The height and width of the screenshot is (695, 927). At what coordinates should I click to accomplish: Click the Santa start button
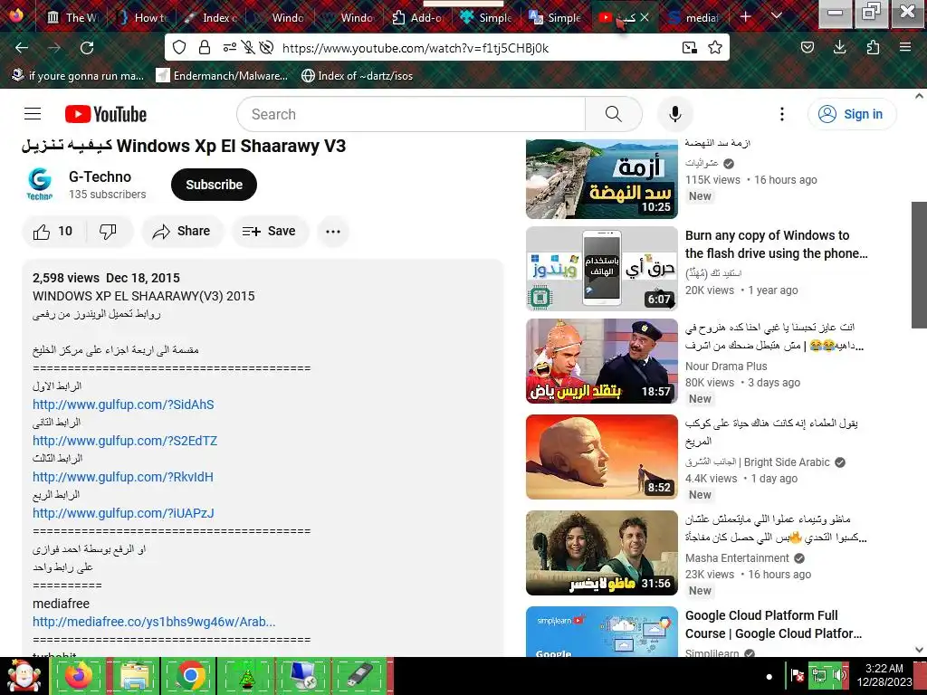coord(24,675)
